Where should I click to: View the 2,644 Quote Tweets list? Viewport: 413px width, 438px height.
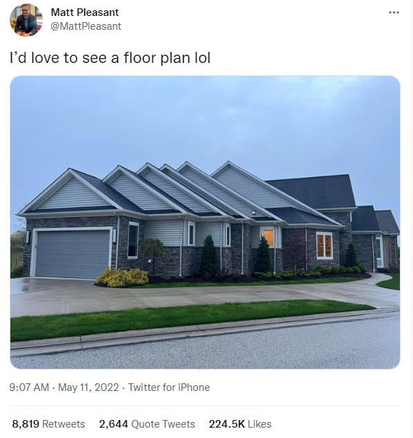click(147, 424)
